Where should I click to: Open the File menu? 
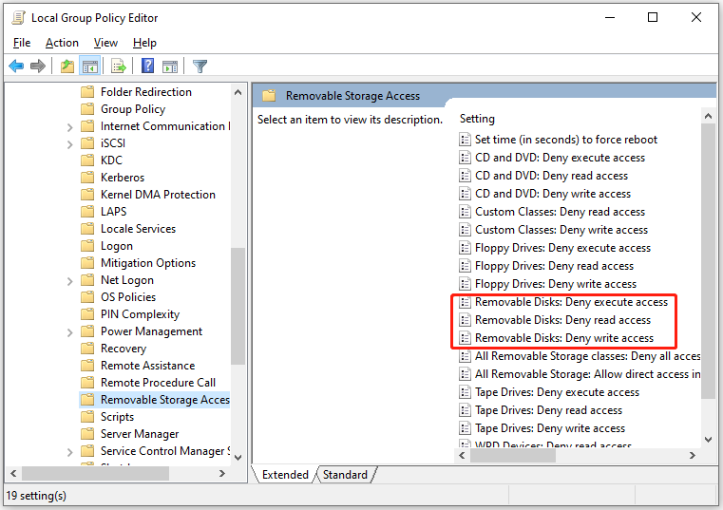pos(22,43)
